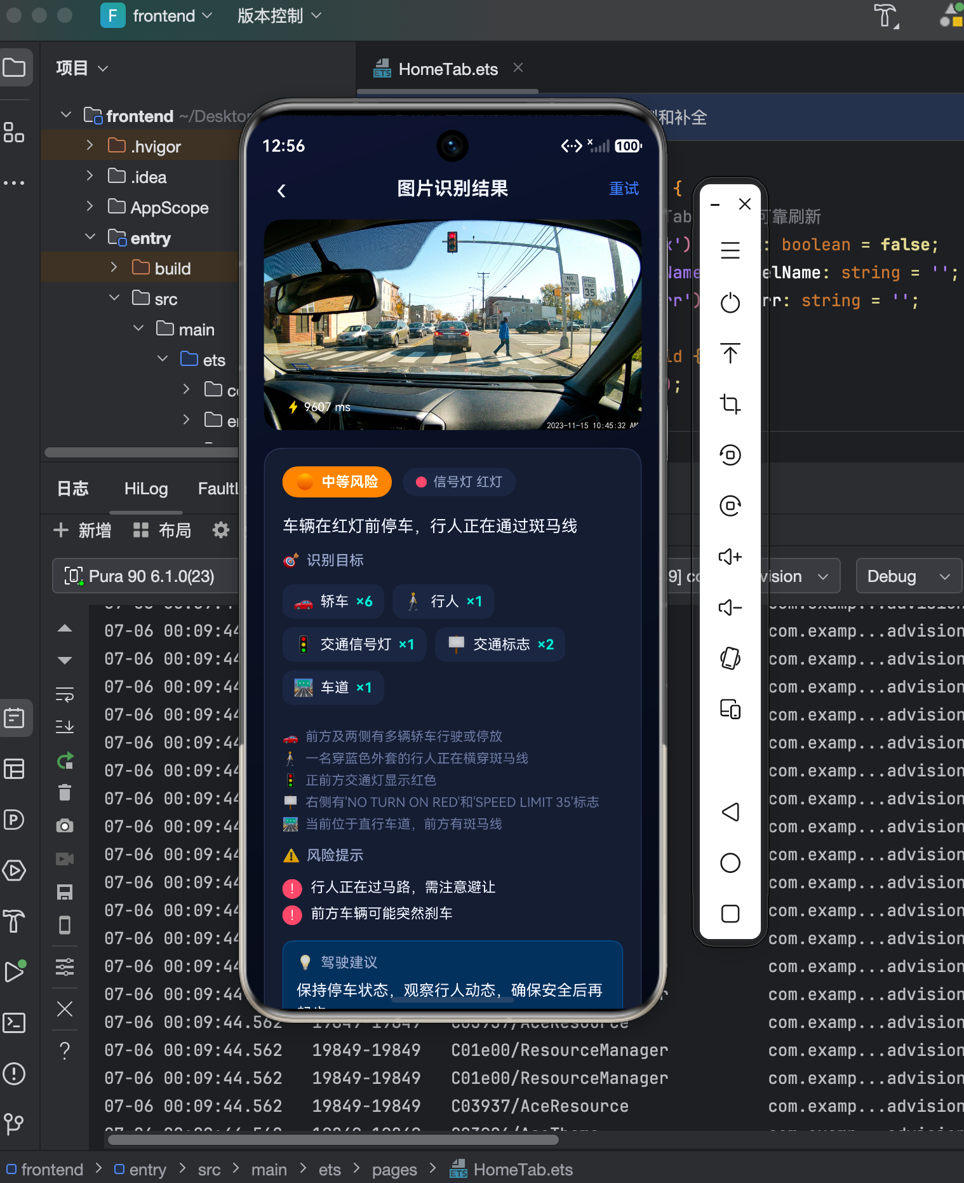Collapse the ets folder
The height and width of the screenshot is (1183, 964).
click(162, 359)
